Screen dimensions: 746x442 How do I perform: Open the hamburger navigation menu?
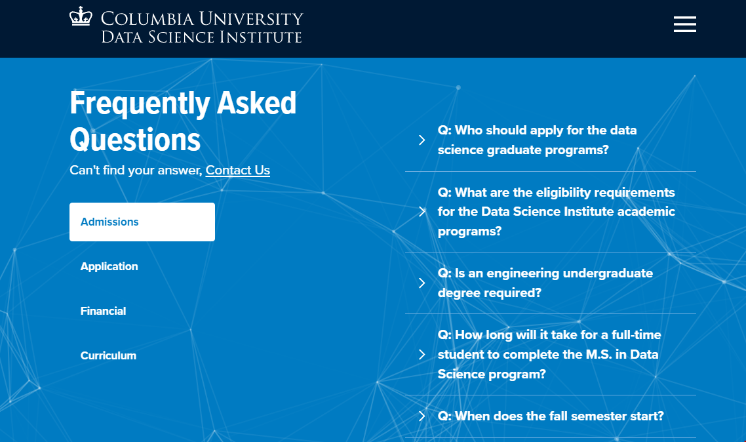tap(684, 24)
